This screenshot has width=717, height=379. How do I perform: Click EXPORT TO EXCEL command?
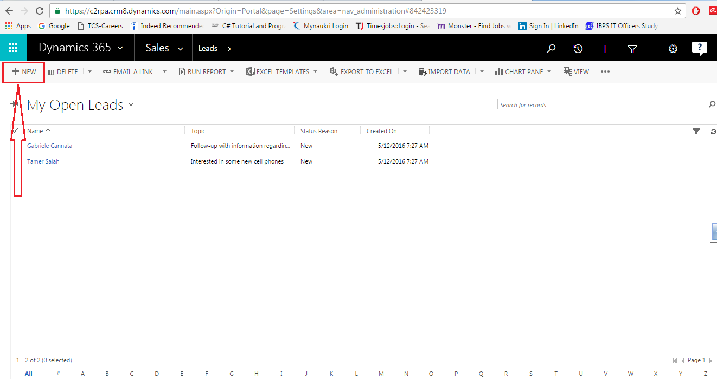point(362,71)
